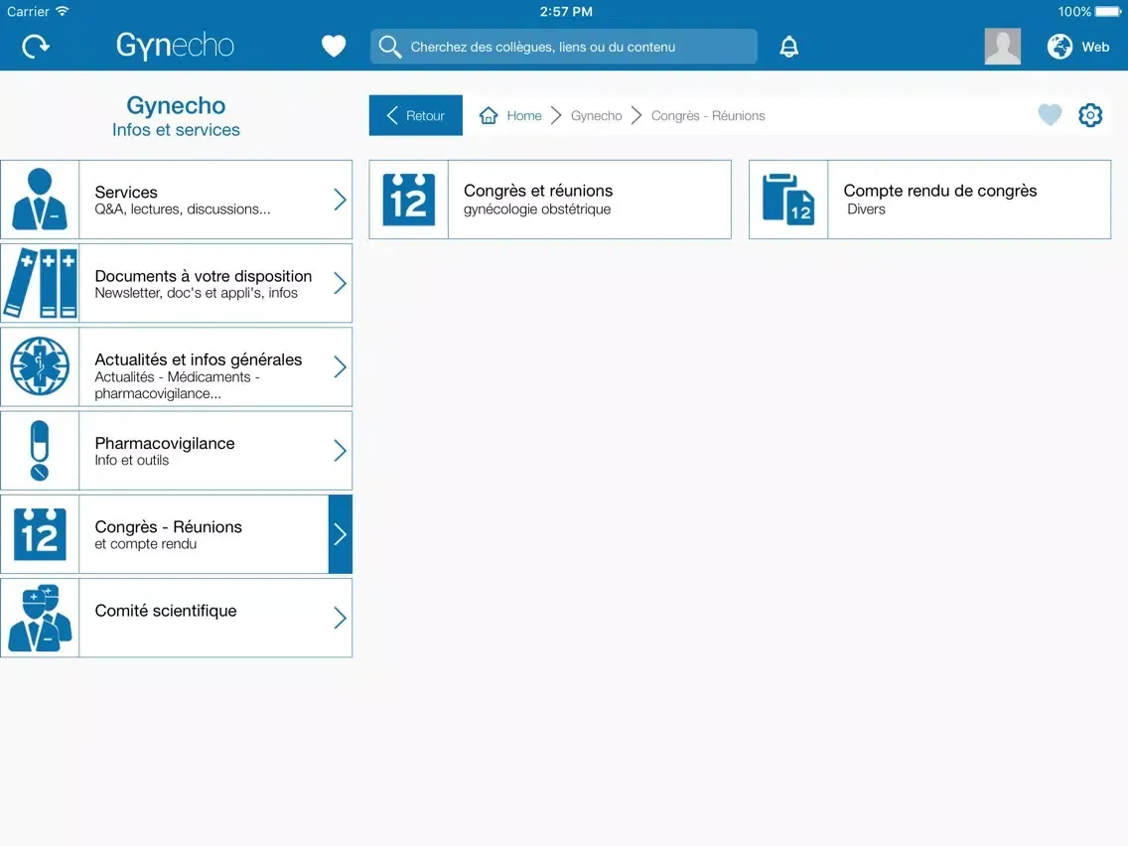The height and width of the screenshot is (846, 1128).
Task: Open Actualités et infos générales entry
Action: [177, 366]
